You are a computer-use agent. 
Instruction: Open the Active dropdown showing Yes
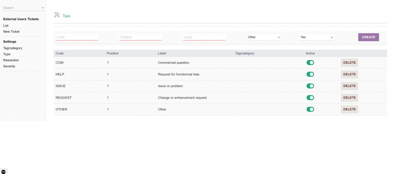pos(317,37)
